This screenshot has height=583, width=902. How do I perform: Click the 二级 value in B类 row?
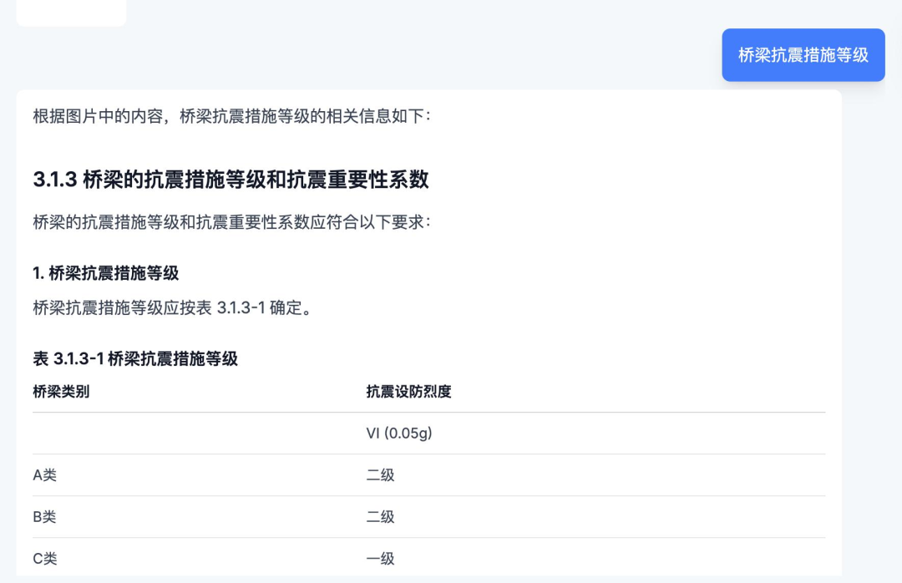[x=380, y=517]
